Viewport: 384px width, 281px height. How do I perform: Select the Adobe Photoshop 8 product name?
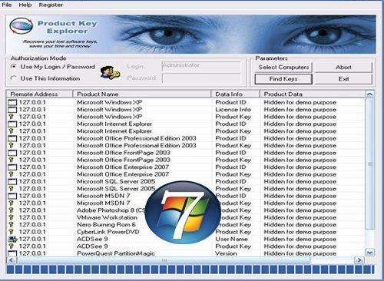pyautogui.click(x=111, y=210)
